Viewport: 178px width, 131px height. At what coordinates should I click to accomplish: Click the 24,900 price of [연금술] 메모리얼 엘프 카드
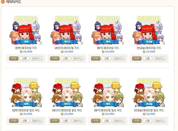click(x=151, y=114)
